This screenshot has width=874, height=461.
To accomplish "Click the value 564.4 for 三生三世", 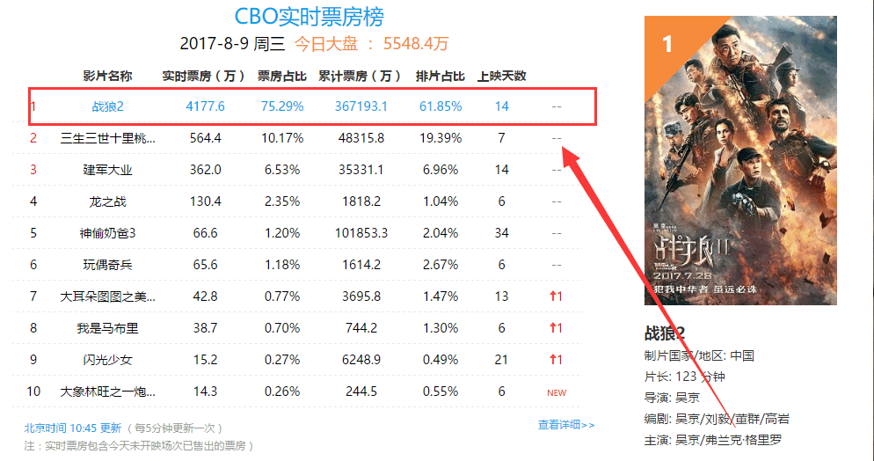I will click(x=205, y=138).
